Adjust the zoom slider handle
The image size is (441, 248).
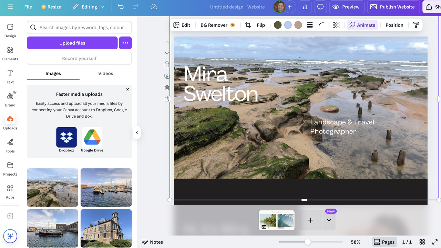pyautogui.click(x=308, y=242)
